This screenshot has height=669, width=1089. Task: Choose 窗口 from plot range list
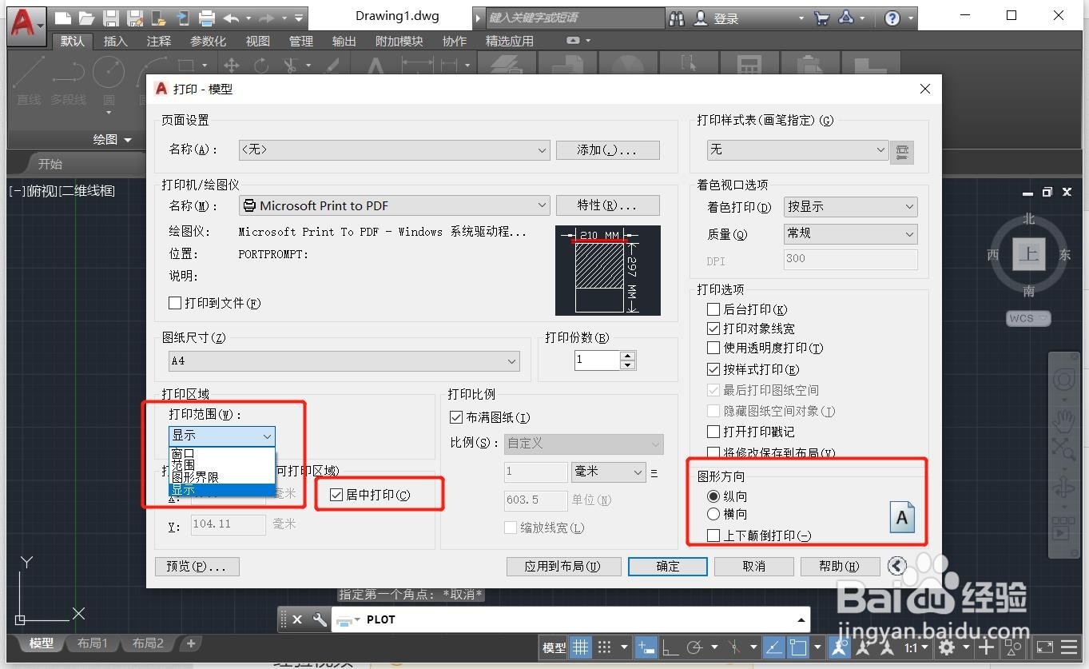[x=222, y=453]
